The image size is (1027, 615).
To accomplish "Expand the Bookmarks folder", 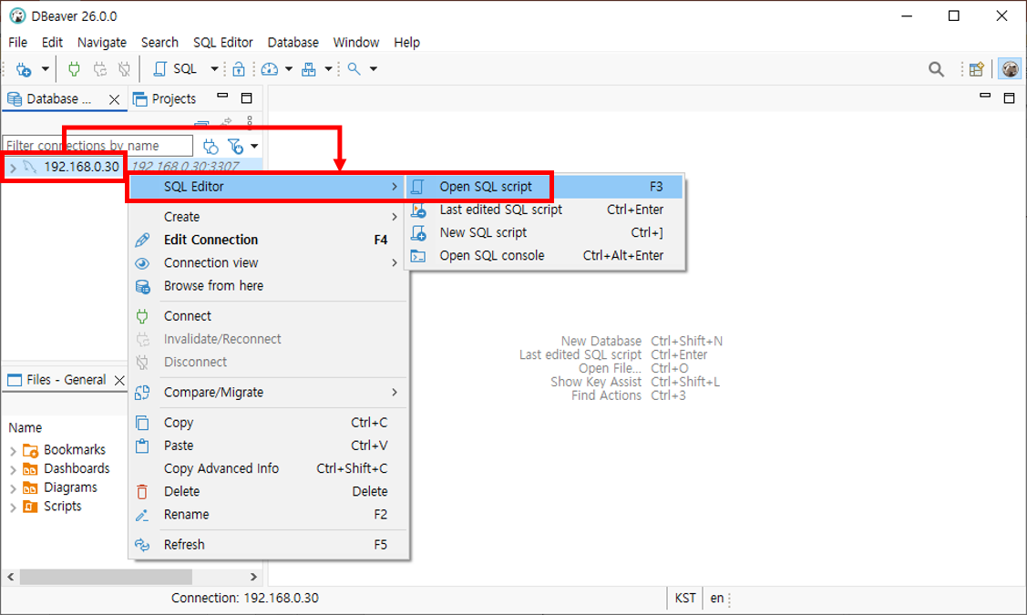I will coord(13,451).
